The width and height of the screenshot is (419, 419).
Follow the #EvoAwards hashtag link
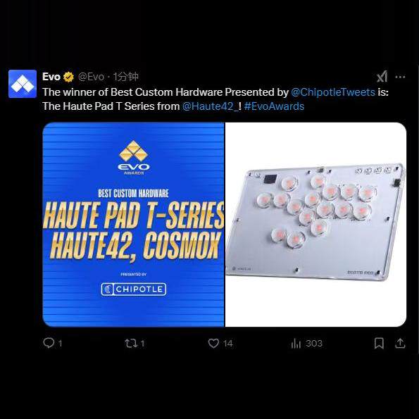tap(274, 106)
